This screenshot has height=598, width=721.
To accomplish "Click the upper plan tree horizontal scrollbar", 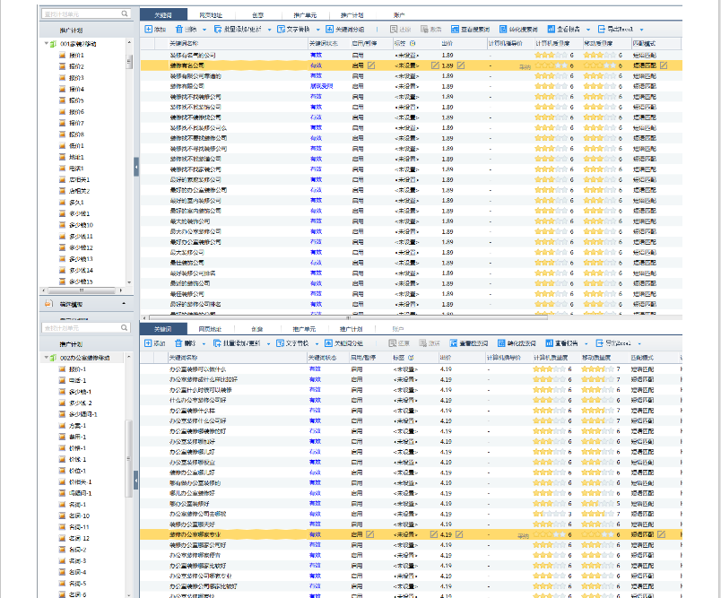I will tap(82, 290).
